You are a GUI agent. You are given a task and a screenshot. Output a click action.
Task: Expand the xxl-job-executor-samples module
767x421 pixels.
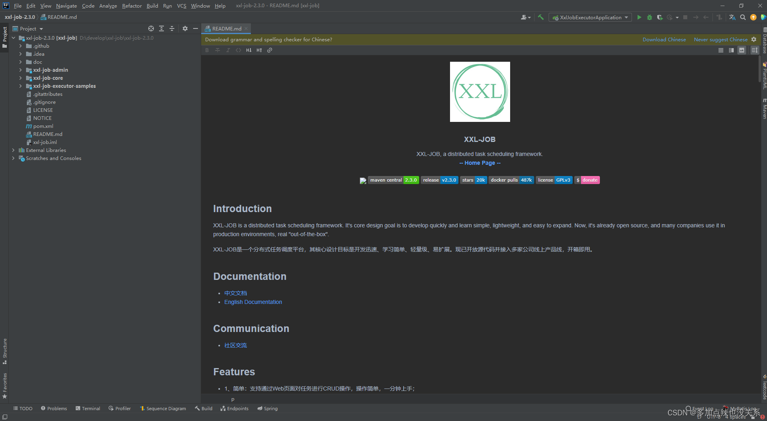20,86
